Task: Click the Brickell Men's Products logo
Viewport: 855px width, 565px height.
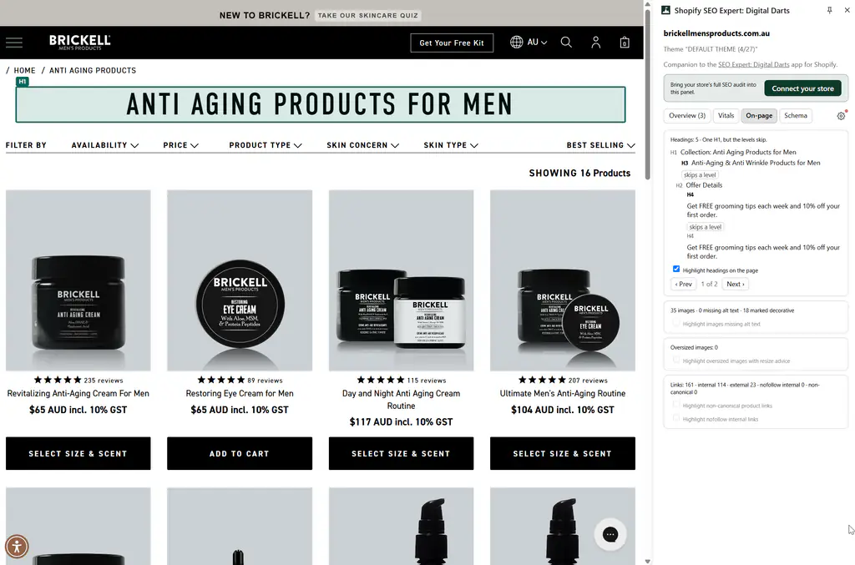Action: (79, 43)
